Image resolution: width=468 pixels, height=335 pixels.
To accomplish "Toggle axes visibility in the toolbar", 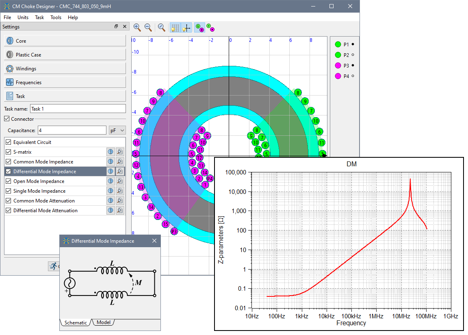I will [x=186, y=28].
